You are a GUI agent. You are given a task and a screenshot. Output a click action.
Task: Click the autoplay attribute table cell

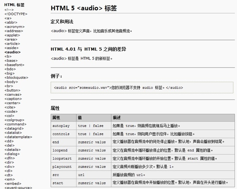coord(64,125)
